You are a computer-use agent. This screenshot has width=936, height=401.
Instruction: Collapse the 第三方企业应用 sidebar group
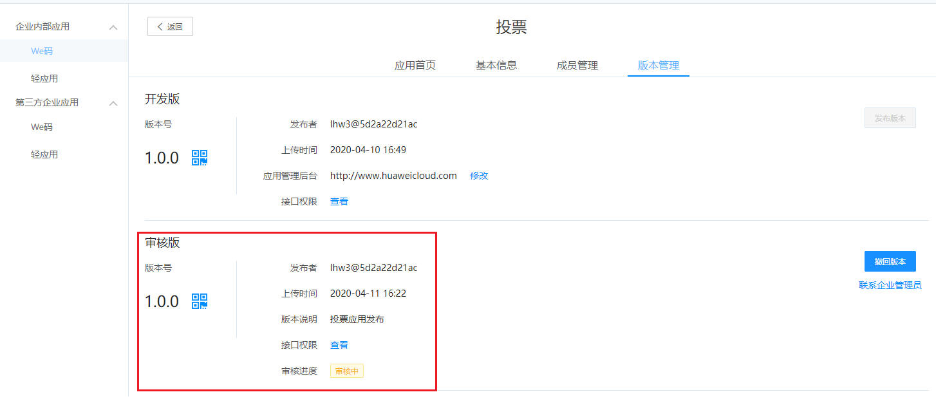point(113,103)
